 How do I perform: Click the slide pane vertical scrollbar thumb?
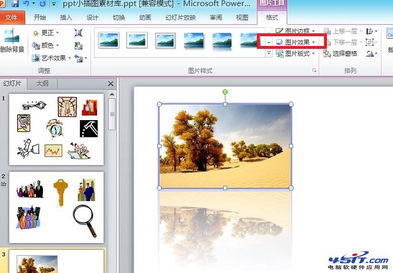click(x=112, y=114)
